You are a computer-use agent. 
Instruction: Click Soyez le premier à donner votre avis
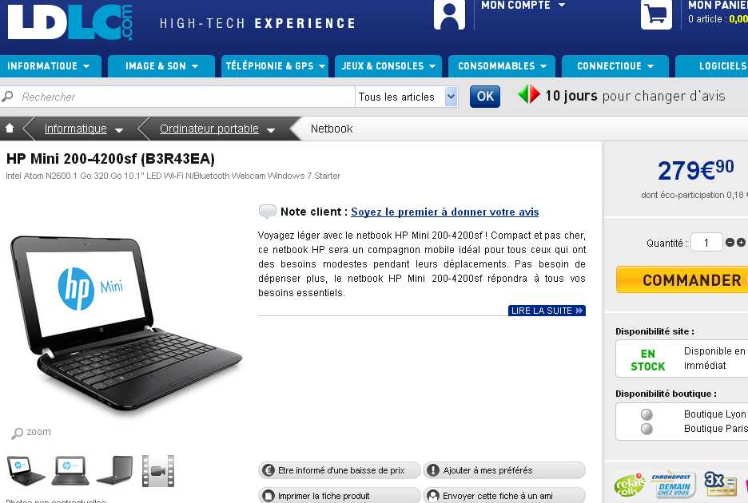tap(444, 212)
